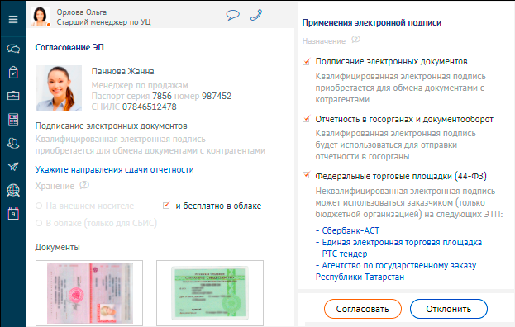Viewport: 515px width, 327px height.
Task: Open the briefcase sidebar icon
Action: pyautogui.click(x=13, y=96)
